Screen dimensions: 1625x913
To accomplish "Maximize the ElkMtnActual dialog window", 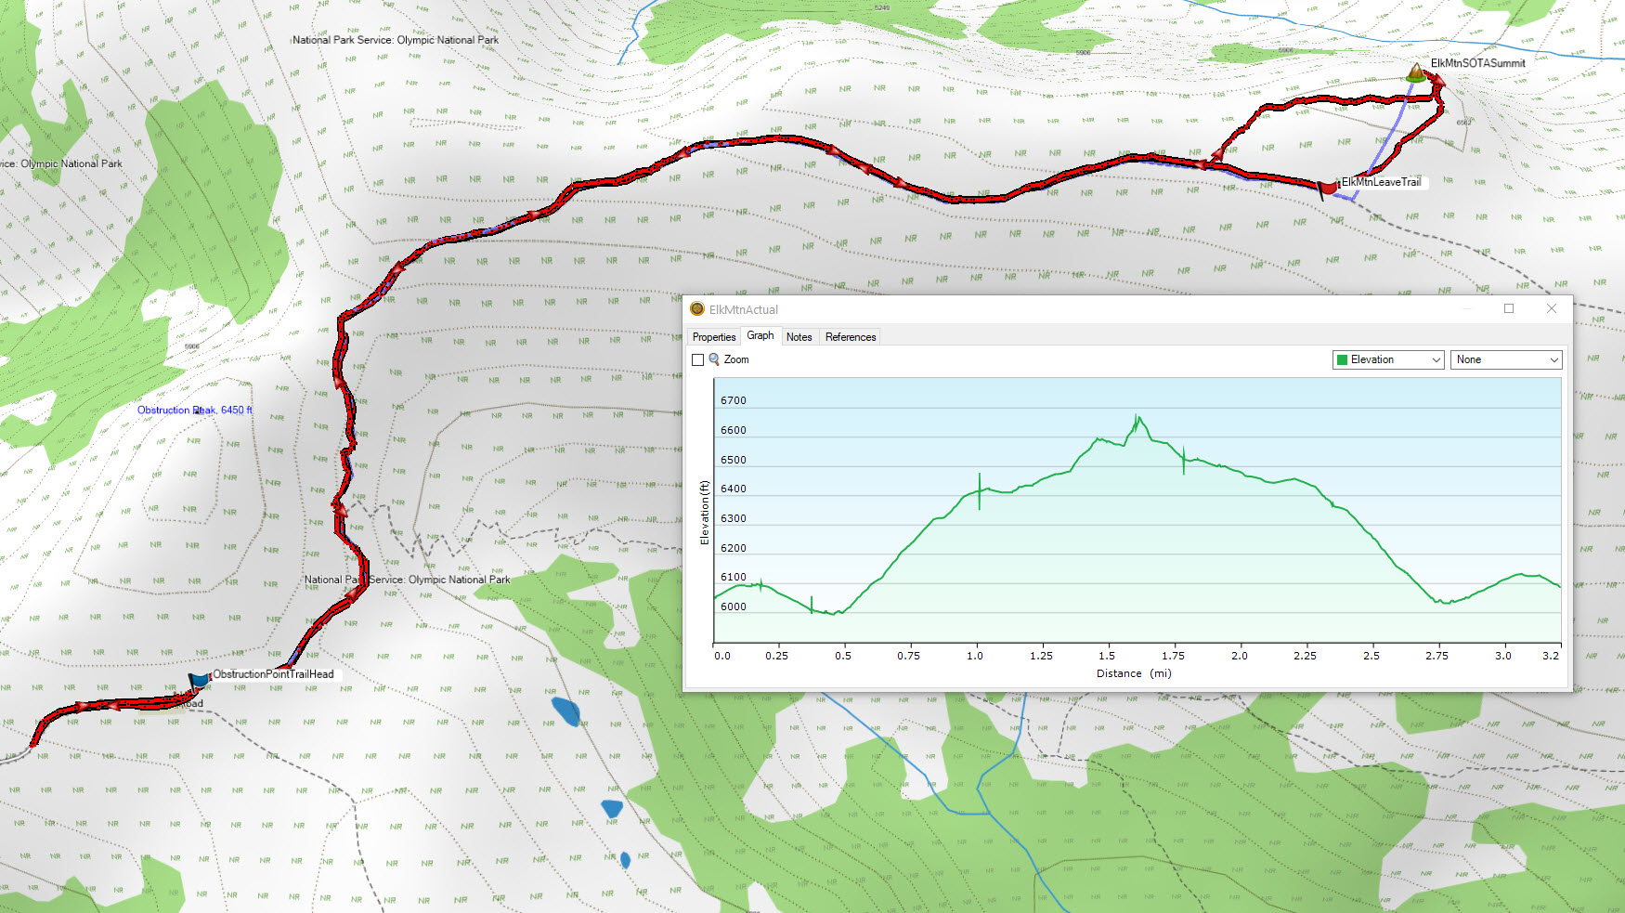I will (1509, 309).
